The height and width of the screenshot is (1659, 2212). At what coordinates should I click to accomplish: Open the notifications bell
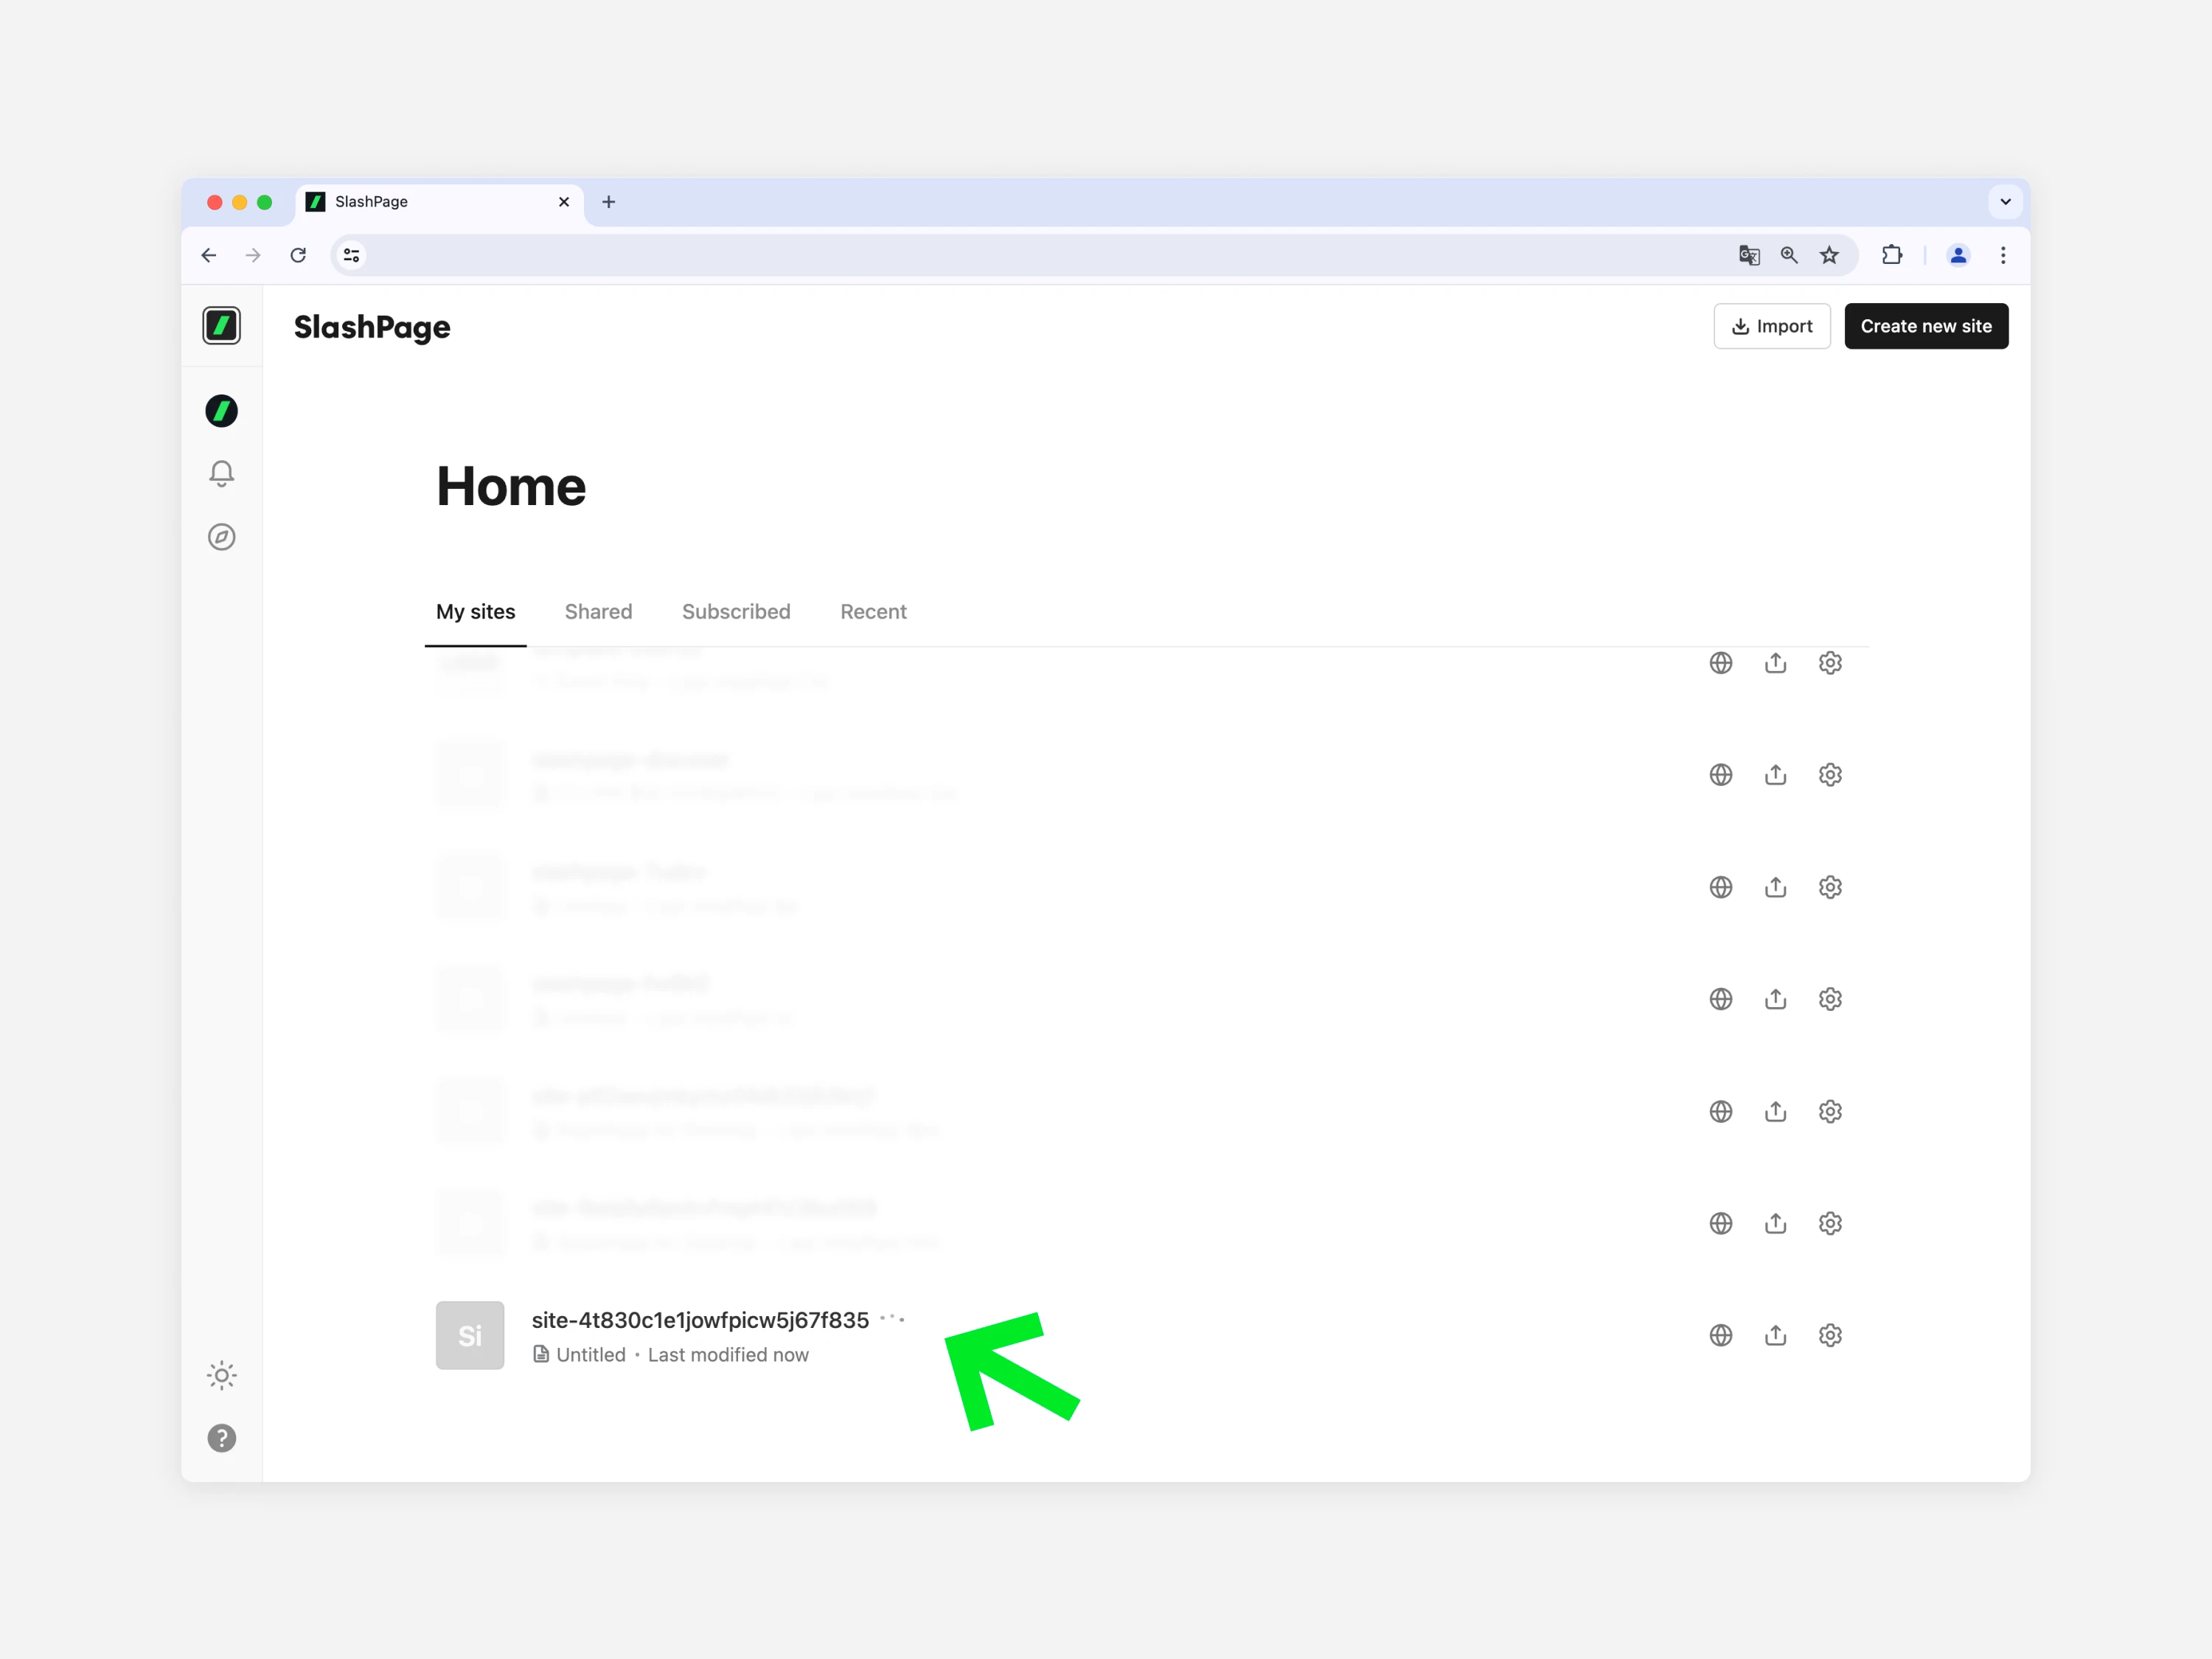coord(221,473)
